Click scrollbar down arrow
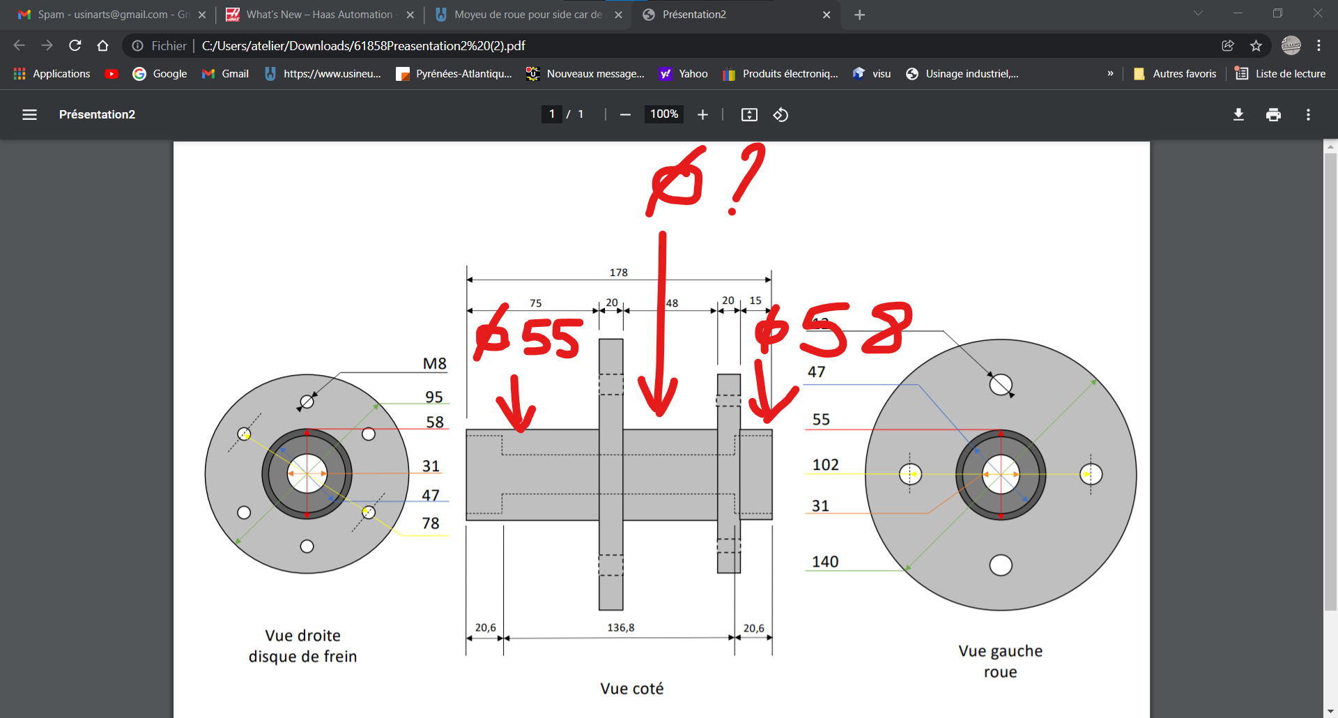 coord(1330,711)
